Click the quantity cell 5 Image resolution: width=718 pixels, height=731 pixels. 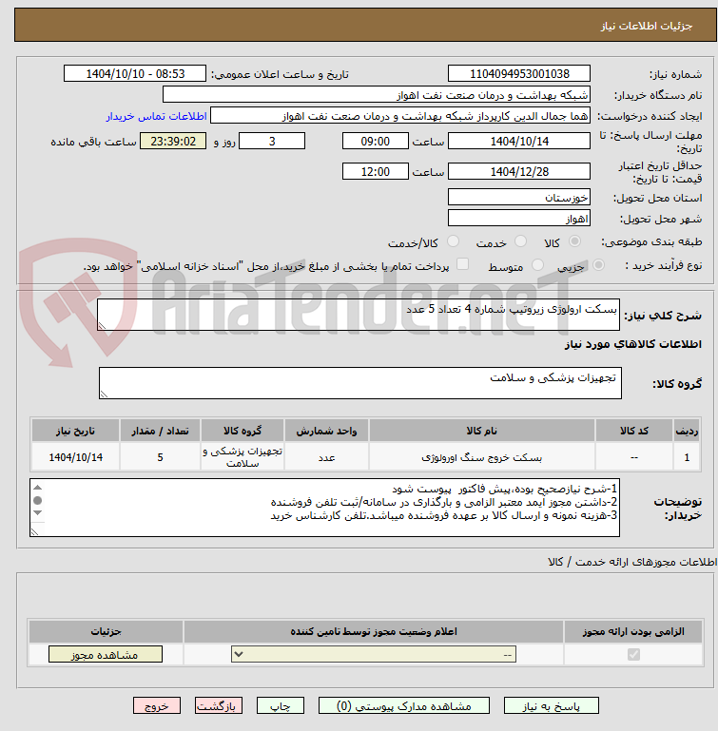[160, 457]
